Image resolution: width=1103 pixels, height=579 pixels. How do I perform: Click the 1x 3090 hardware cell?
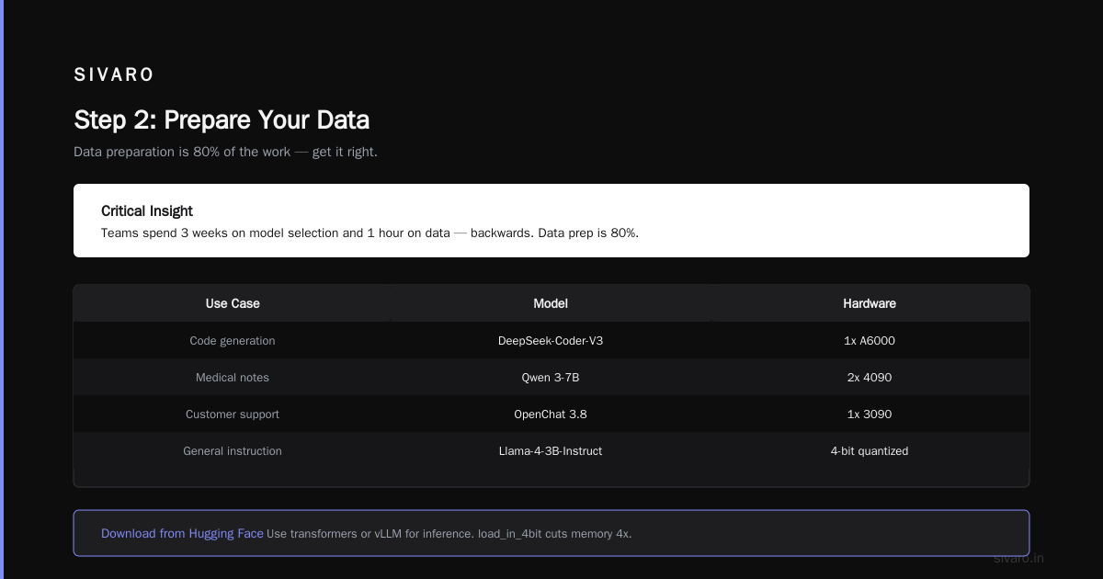tap(870, 414)
